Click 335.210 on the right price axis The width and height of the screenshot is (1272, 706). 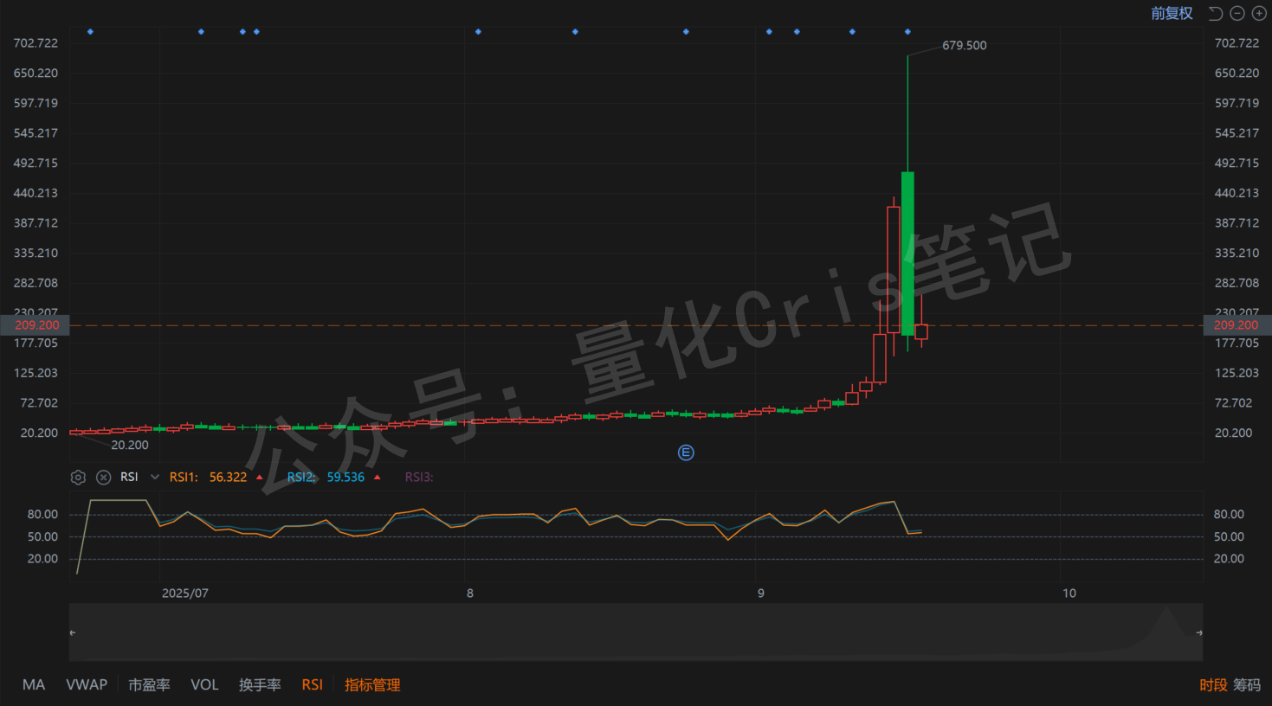[1236, 253]
